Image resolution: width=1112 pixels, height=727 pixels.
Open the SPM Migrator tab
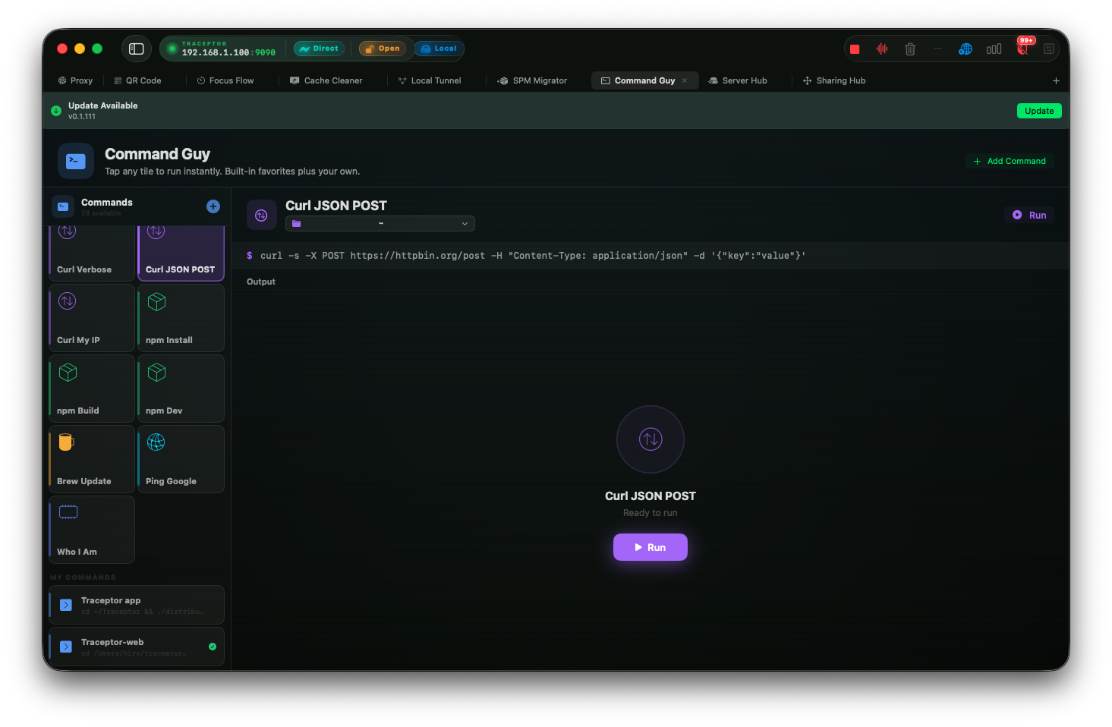[532, 80]
